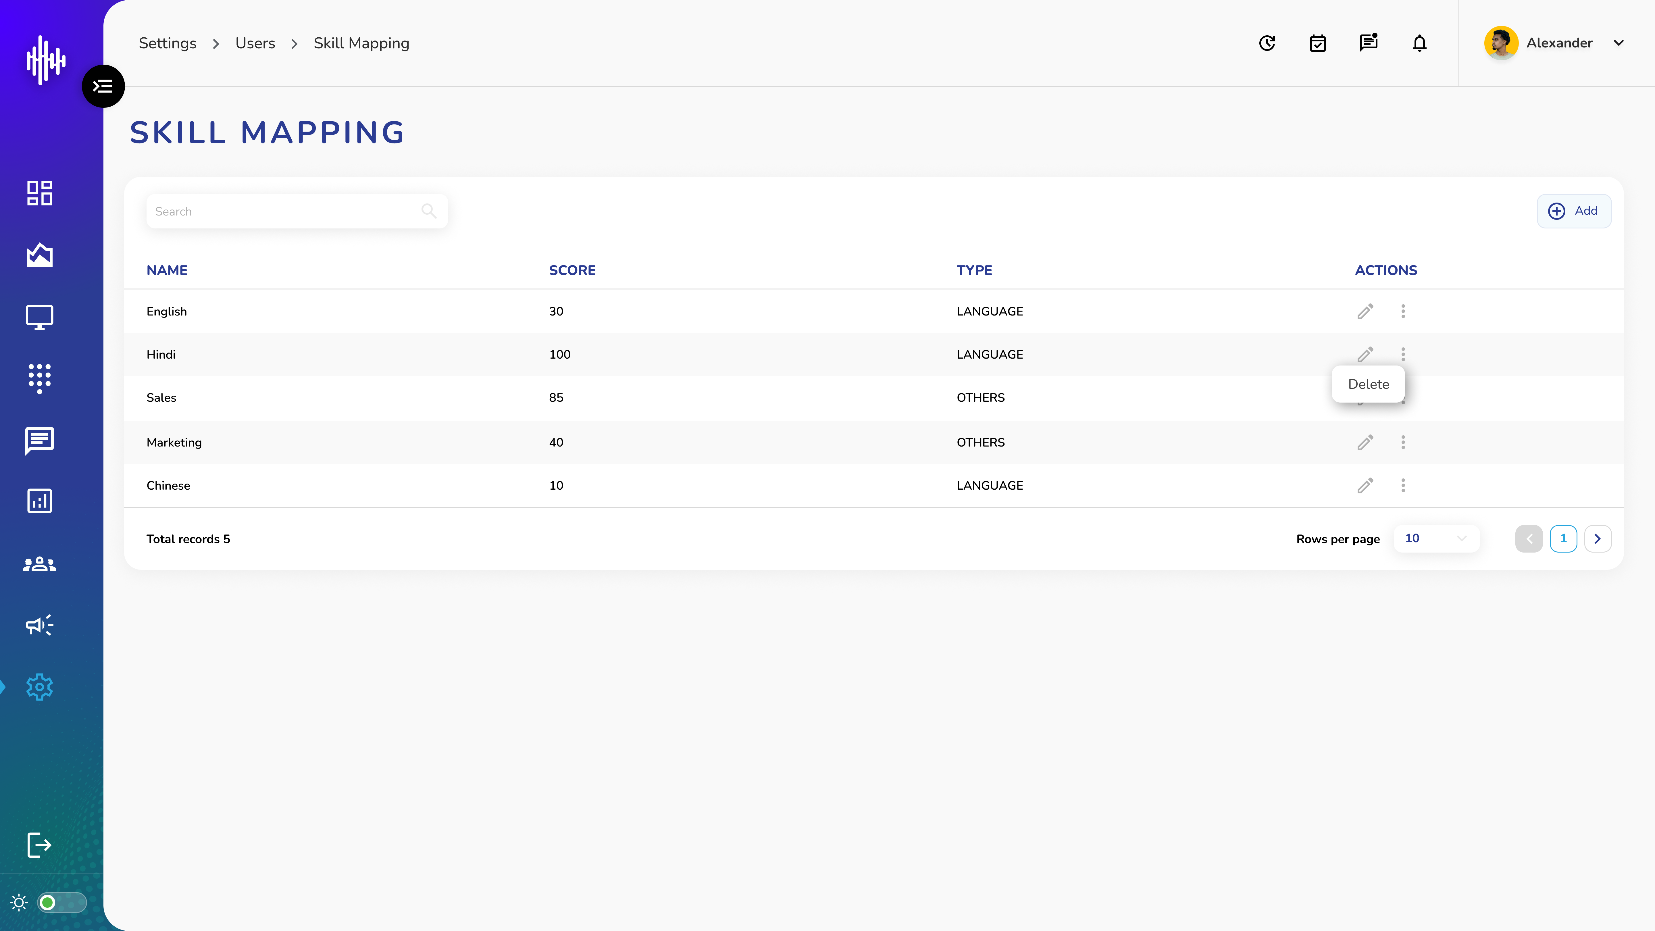Select page 1 in pagination

click(x=1563, y=538)
